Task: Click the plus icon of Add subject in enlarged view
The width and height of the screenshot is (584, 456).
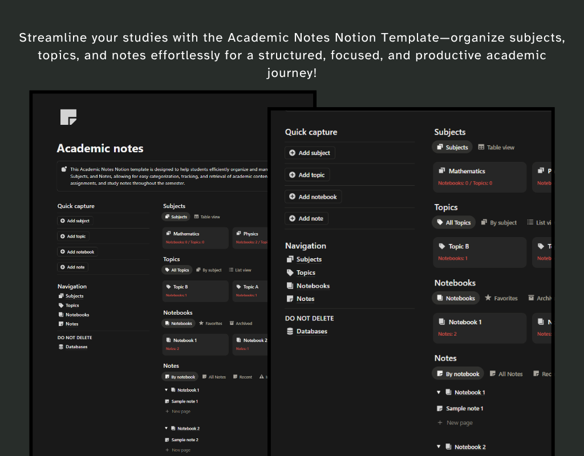Action: tap(293, 153)
